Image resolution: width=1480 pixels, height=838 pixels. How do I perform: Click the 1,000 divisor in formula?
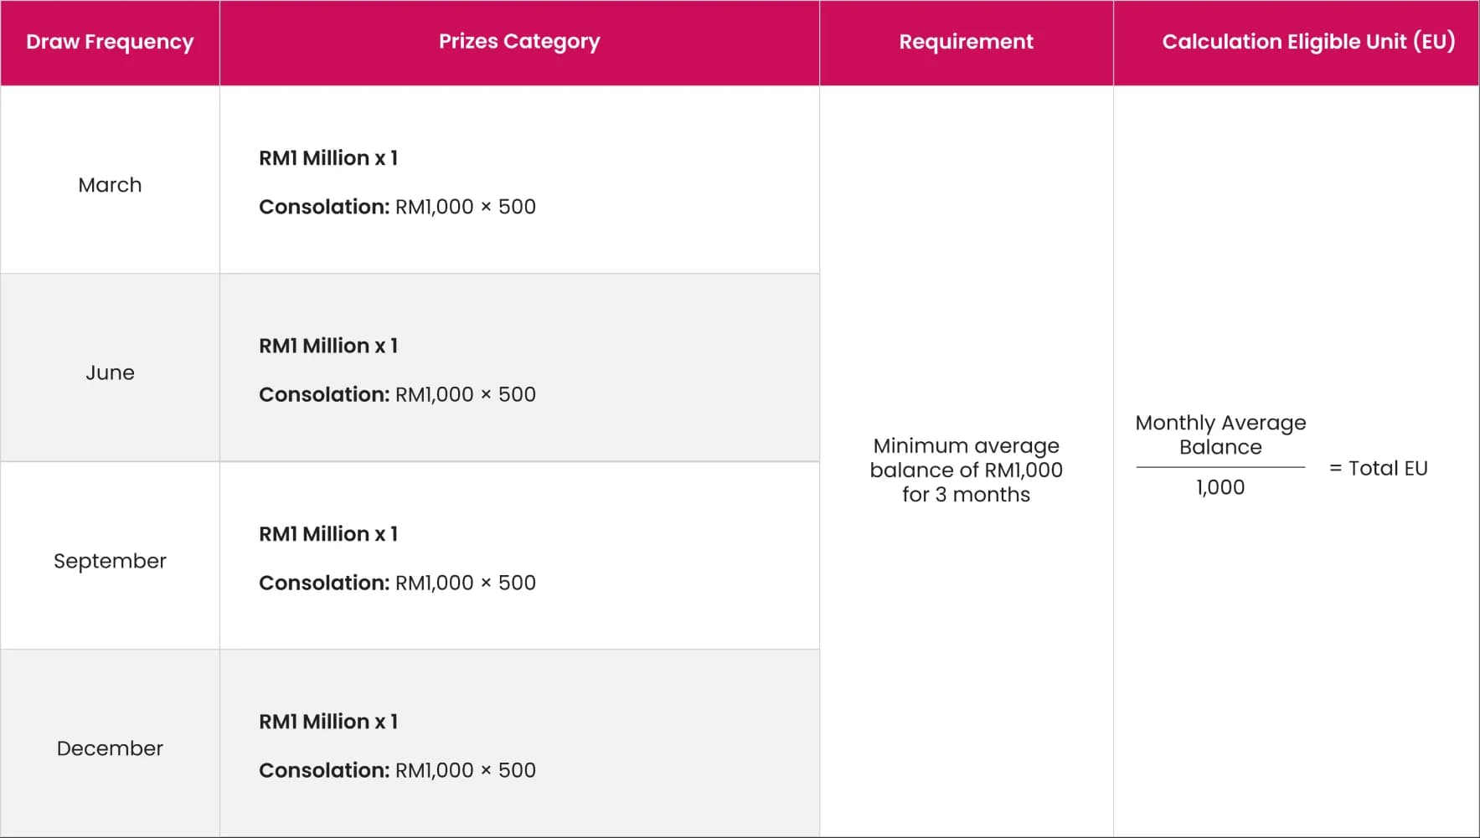pos(1220,487)
